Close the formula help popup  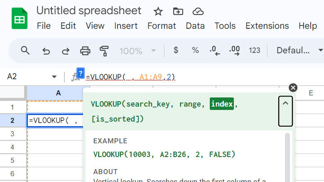point(293,88)
